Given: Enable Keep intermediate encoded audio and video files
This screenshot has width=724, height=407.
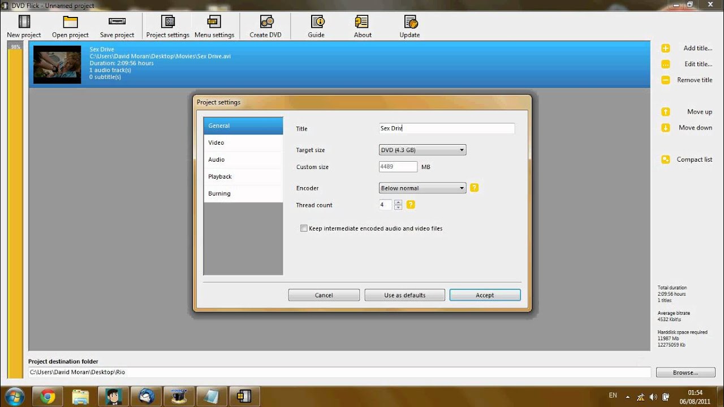Looking at the screenshot, I should 304,228.
